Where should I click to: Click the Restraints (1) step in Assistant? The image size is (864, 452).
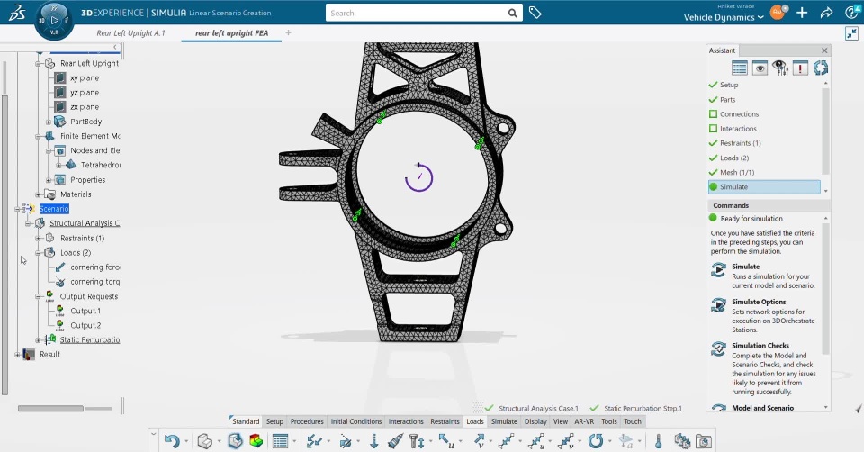(x=735, y=143)
